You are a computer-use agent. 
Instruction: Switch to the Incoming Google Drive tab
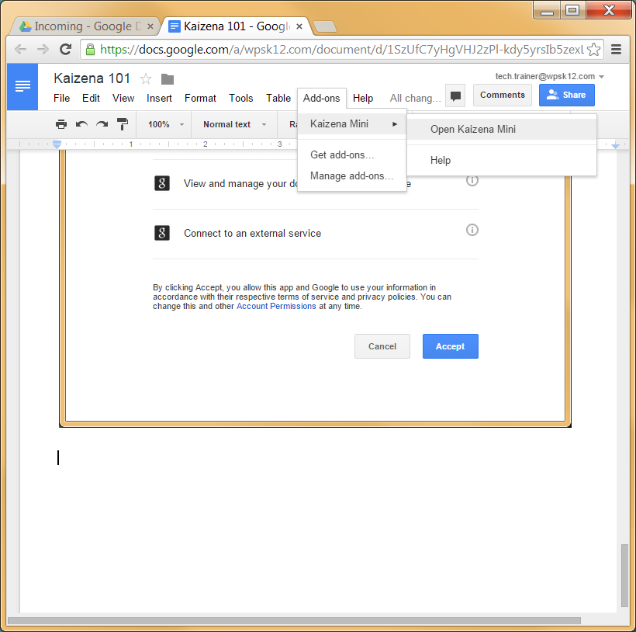click(x=84, y=26)
